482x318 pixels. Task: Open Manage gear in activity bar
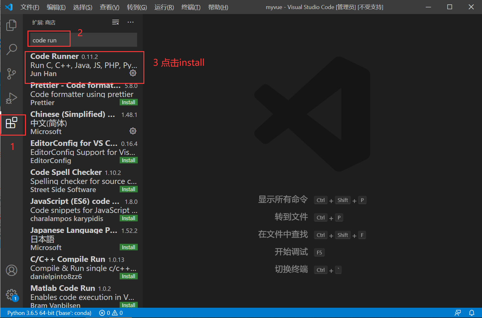tap(12, 295)
